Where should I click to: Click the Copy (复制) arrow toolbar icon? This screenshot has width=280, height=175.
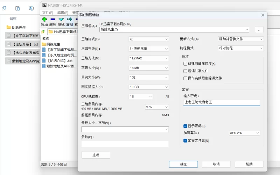point(69,19)
